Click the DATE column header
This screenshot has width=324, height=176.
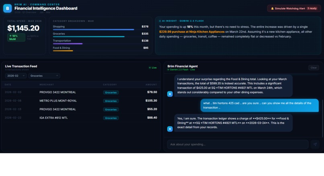click(x=8, y=85)
